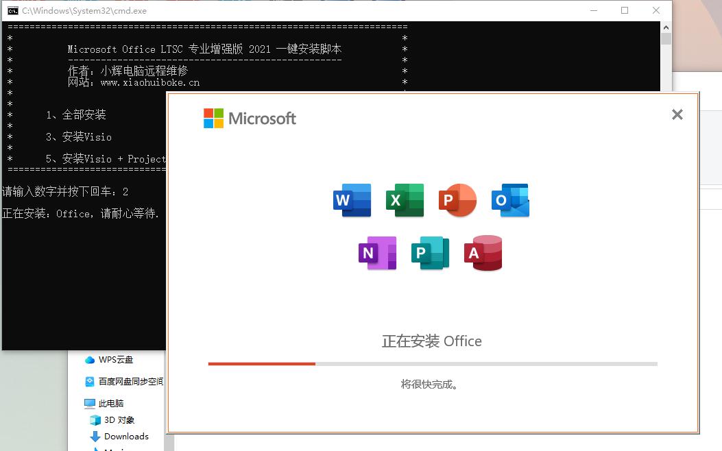Click the cmd scrollbar up arrow
This screenshot has width=722, height=451.
(x=666, y=27)
